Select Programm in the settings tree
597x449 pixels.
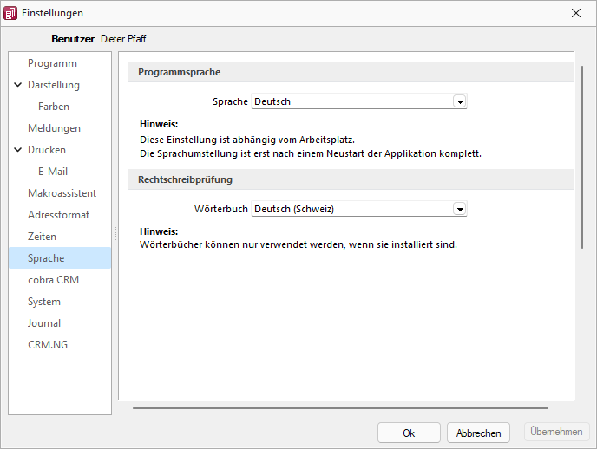coord(52,63)
